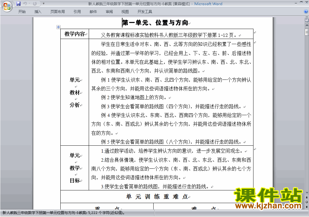
Task: Open the 开发工具 tab
Action: [145, 12]
